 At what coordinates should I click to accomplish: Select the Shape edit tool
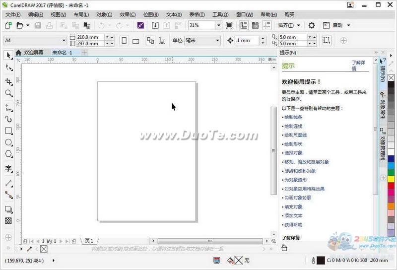click(x=8, y=67)
